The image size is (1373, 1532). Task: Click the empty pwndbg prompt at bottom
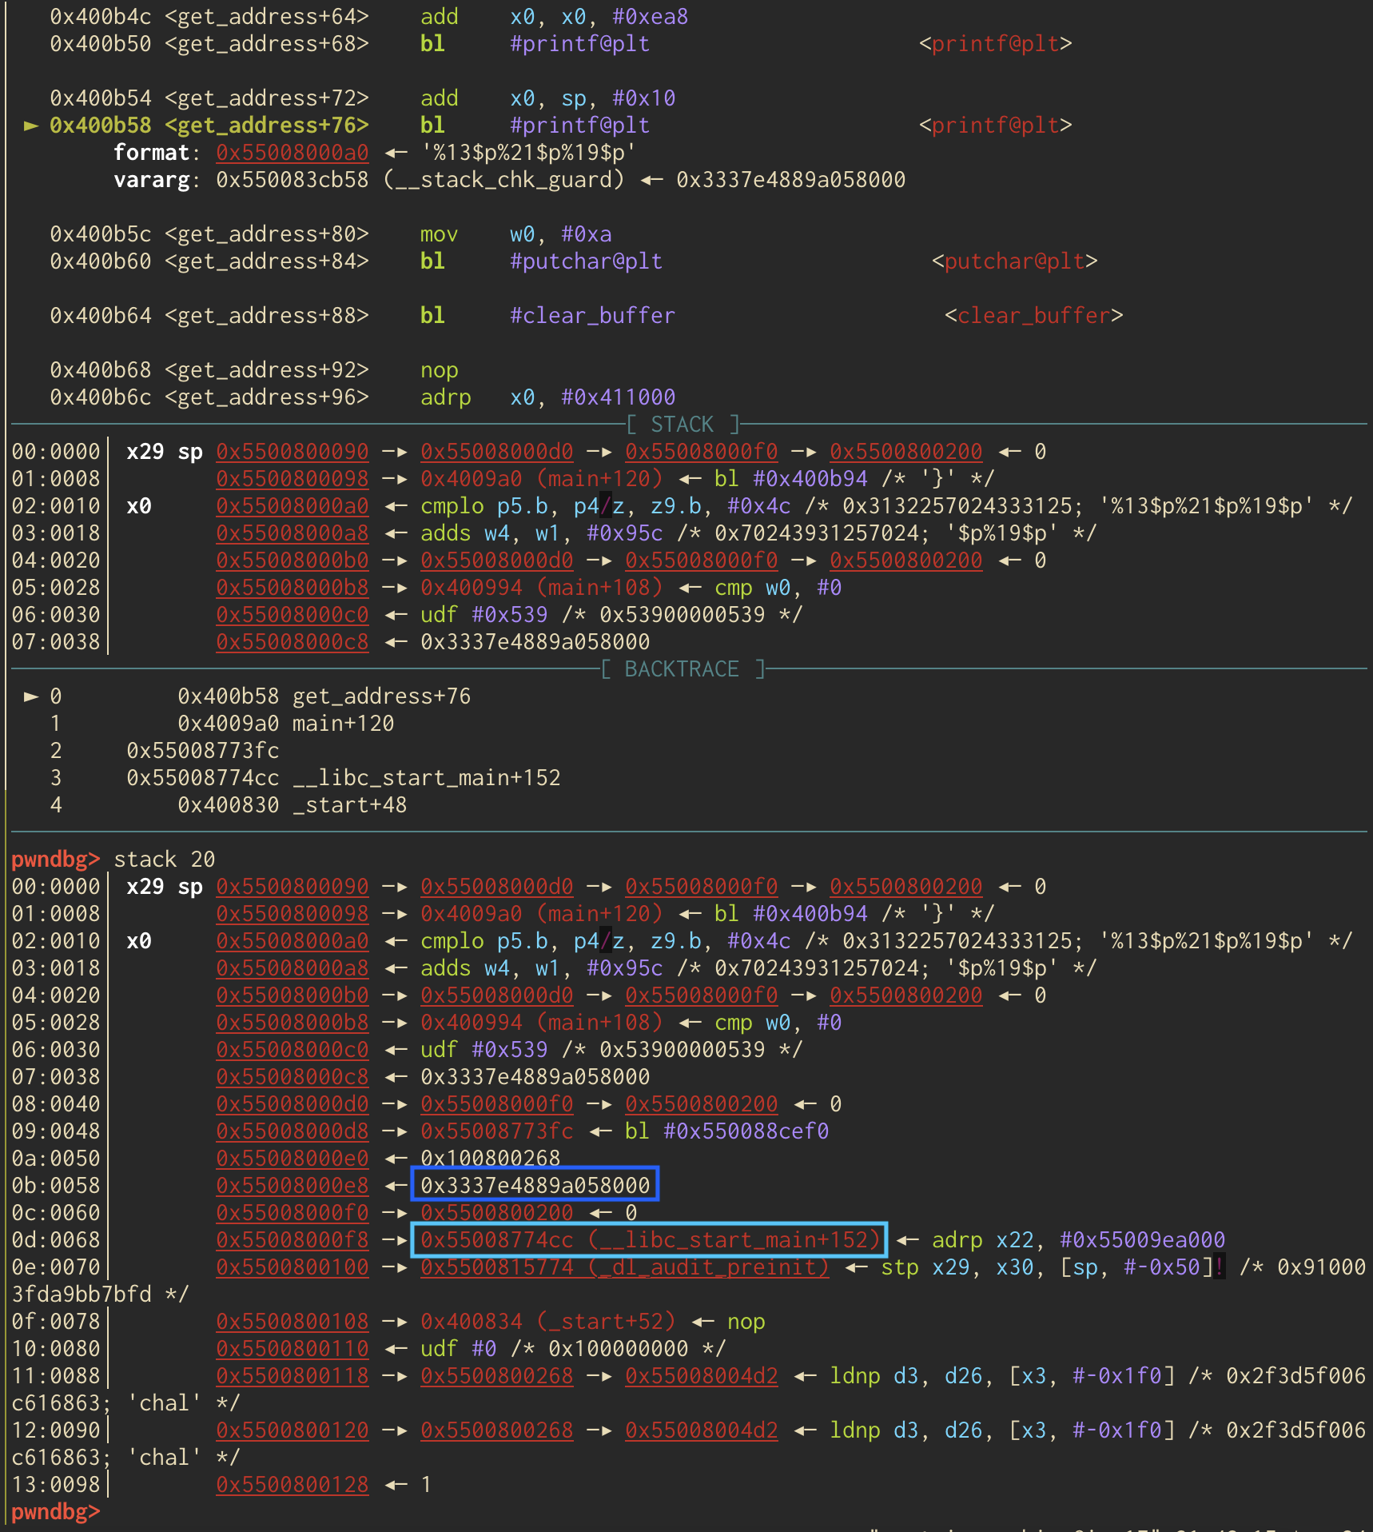point(56,1511)
